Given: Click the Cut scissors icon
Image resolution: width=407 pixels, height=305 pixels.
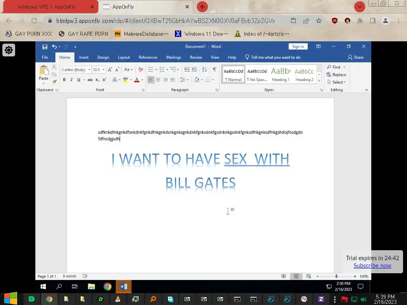Looking at the screenshot, I should coord(54,67).
